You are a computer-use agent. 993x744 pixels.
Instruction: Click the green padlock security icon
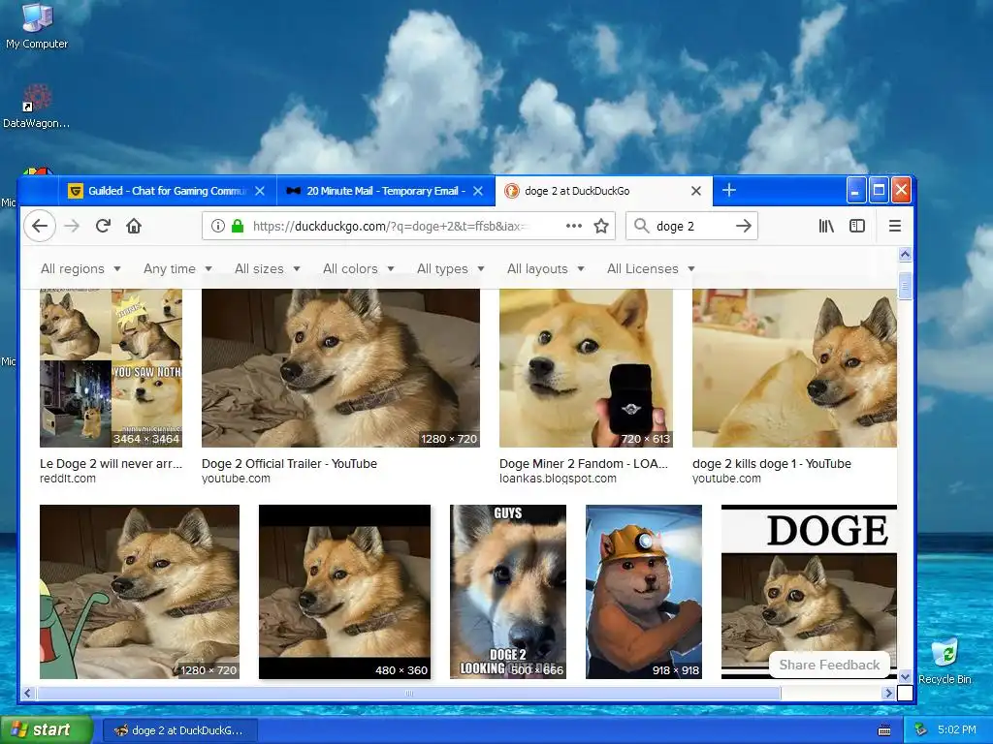[x=238, y=226]
